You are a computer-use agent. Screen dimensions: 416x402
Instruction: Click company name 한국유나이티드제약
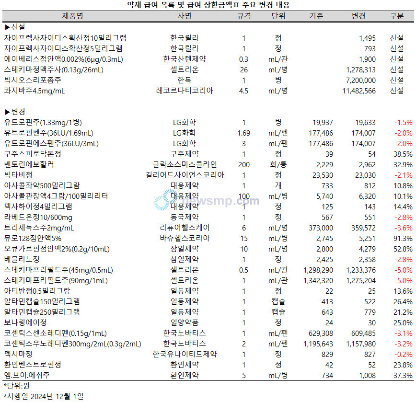coord(185,354)
